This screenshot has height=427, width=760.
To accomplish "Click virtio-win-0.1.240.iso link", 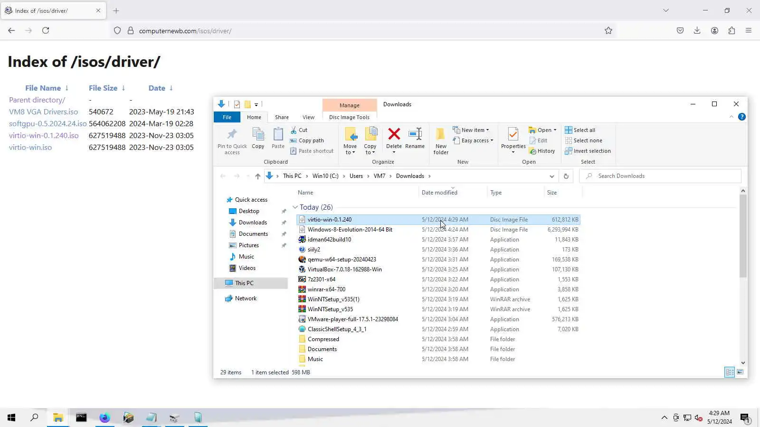I will point(44,136).
